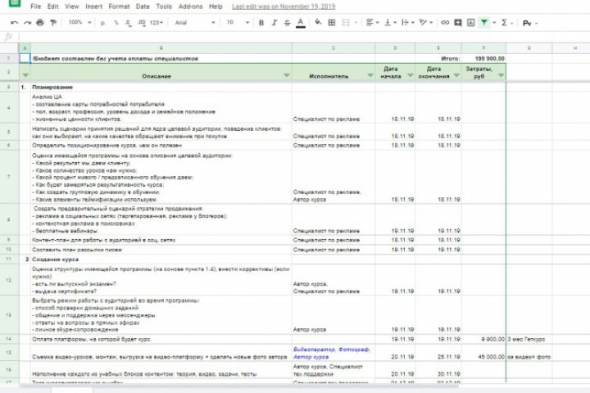Open filter for Дата окончания column
The image size is (590, 393).
[x=456, y=75]
